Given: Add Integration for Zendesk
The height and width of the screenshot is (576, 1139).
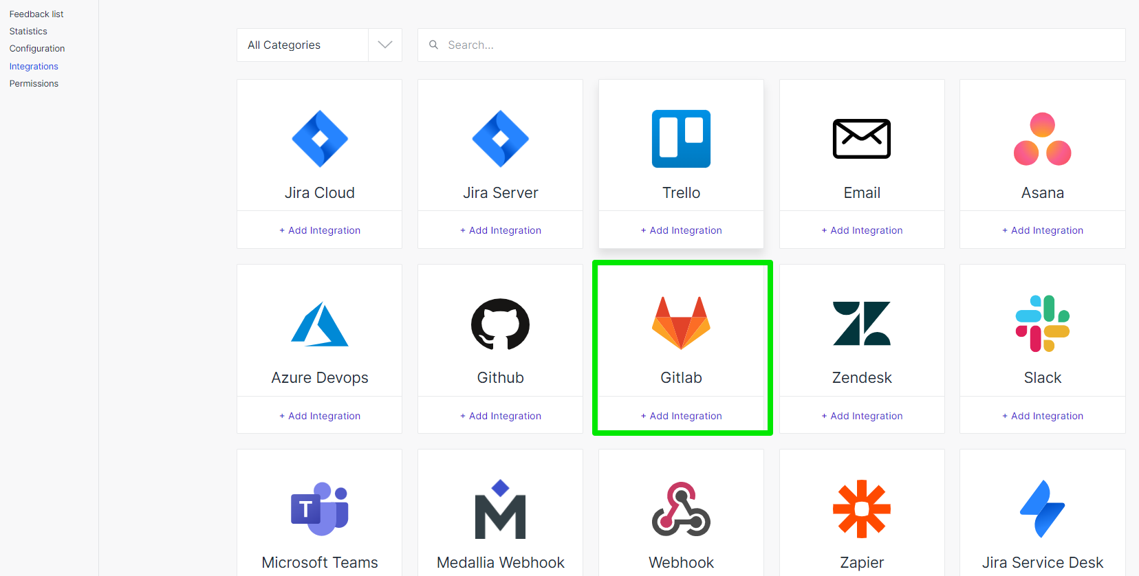Looking at the screenshot, I should click(862, 416).
